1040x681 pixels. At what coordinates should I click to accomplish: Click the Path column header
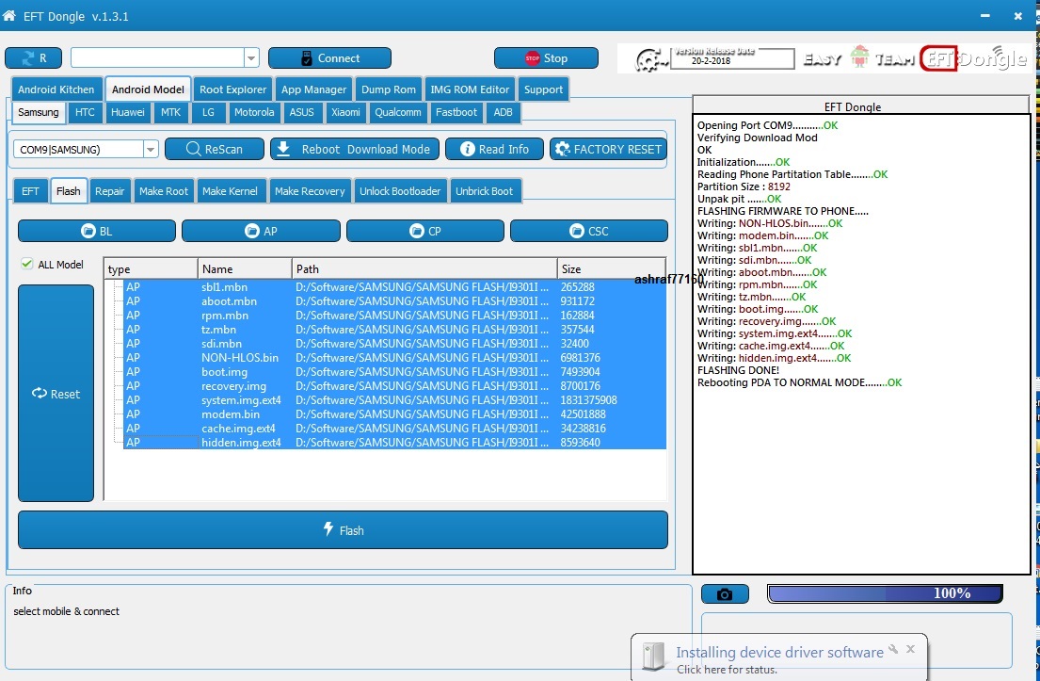coord(424,268)
